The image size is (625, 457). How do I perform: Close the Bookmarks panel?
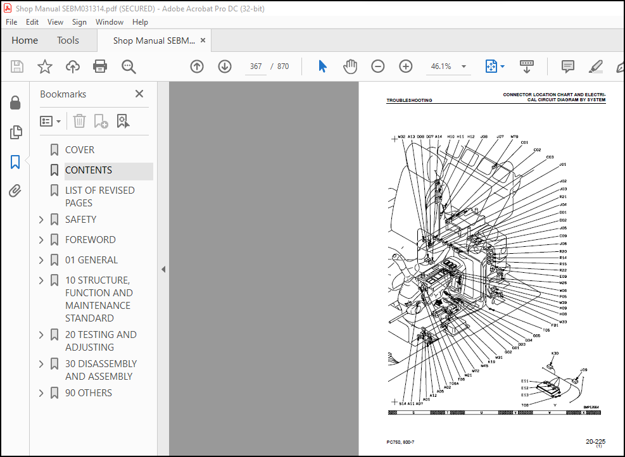click(139, 94)
